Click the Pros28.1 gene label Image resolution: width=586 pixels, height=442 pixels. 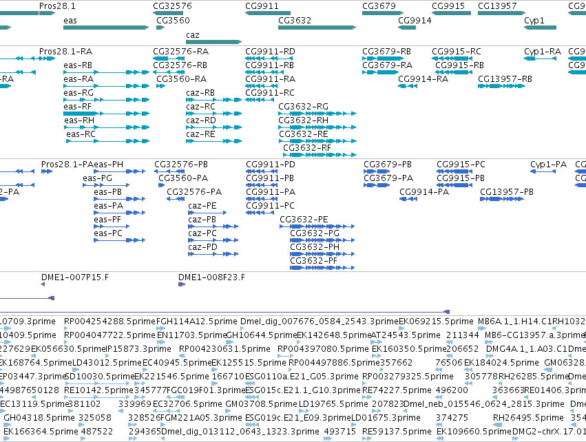(56, 6)
